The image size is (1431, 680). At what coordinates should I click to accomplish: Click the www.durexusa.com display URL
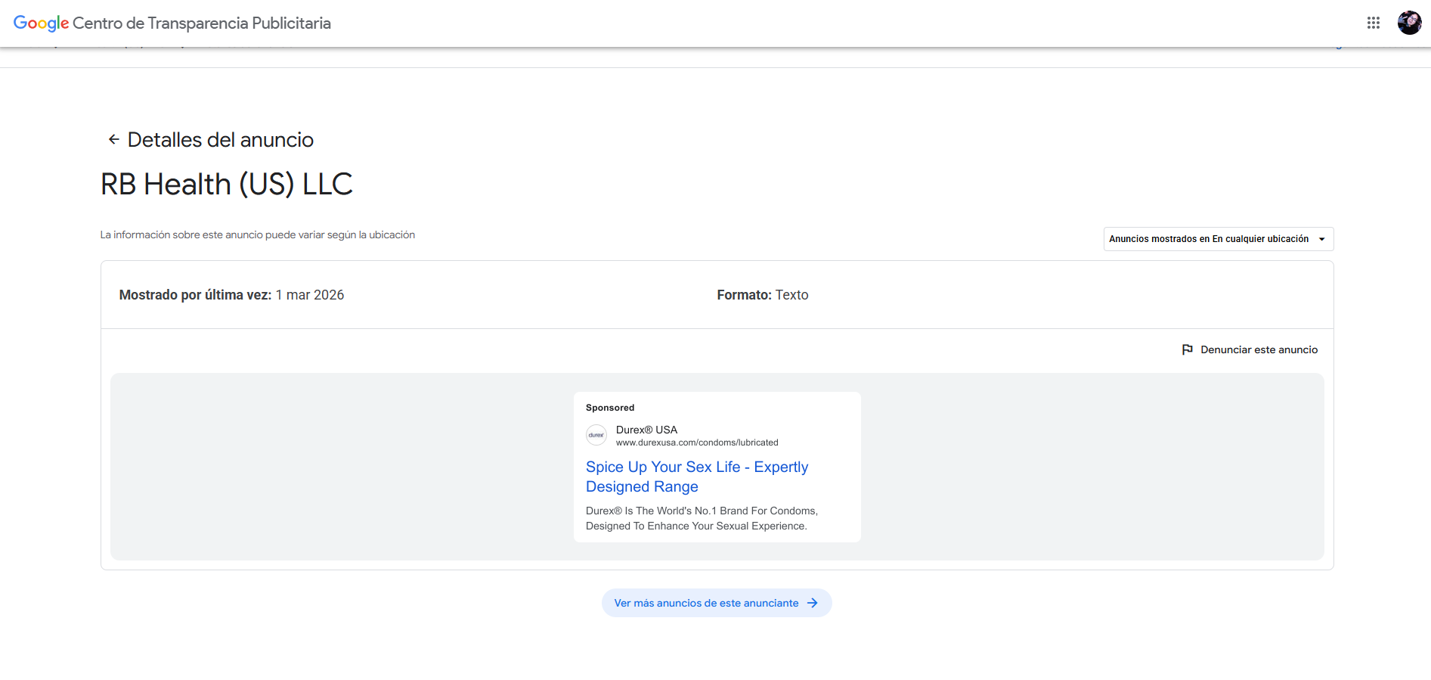696,442
